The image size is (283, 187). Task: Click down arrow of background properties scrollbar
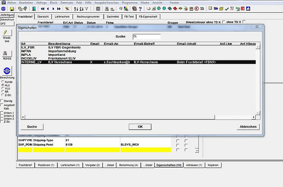[x=197, y=150]
